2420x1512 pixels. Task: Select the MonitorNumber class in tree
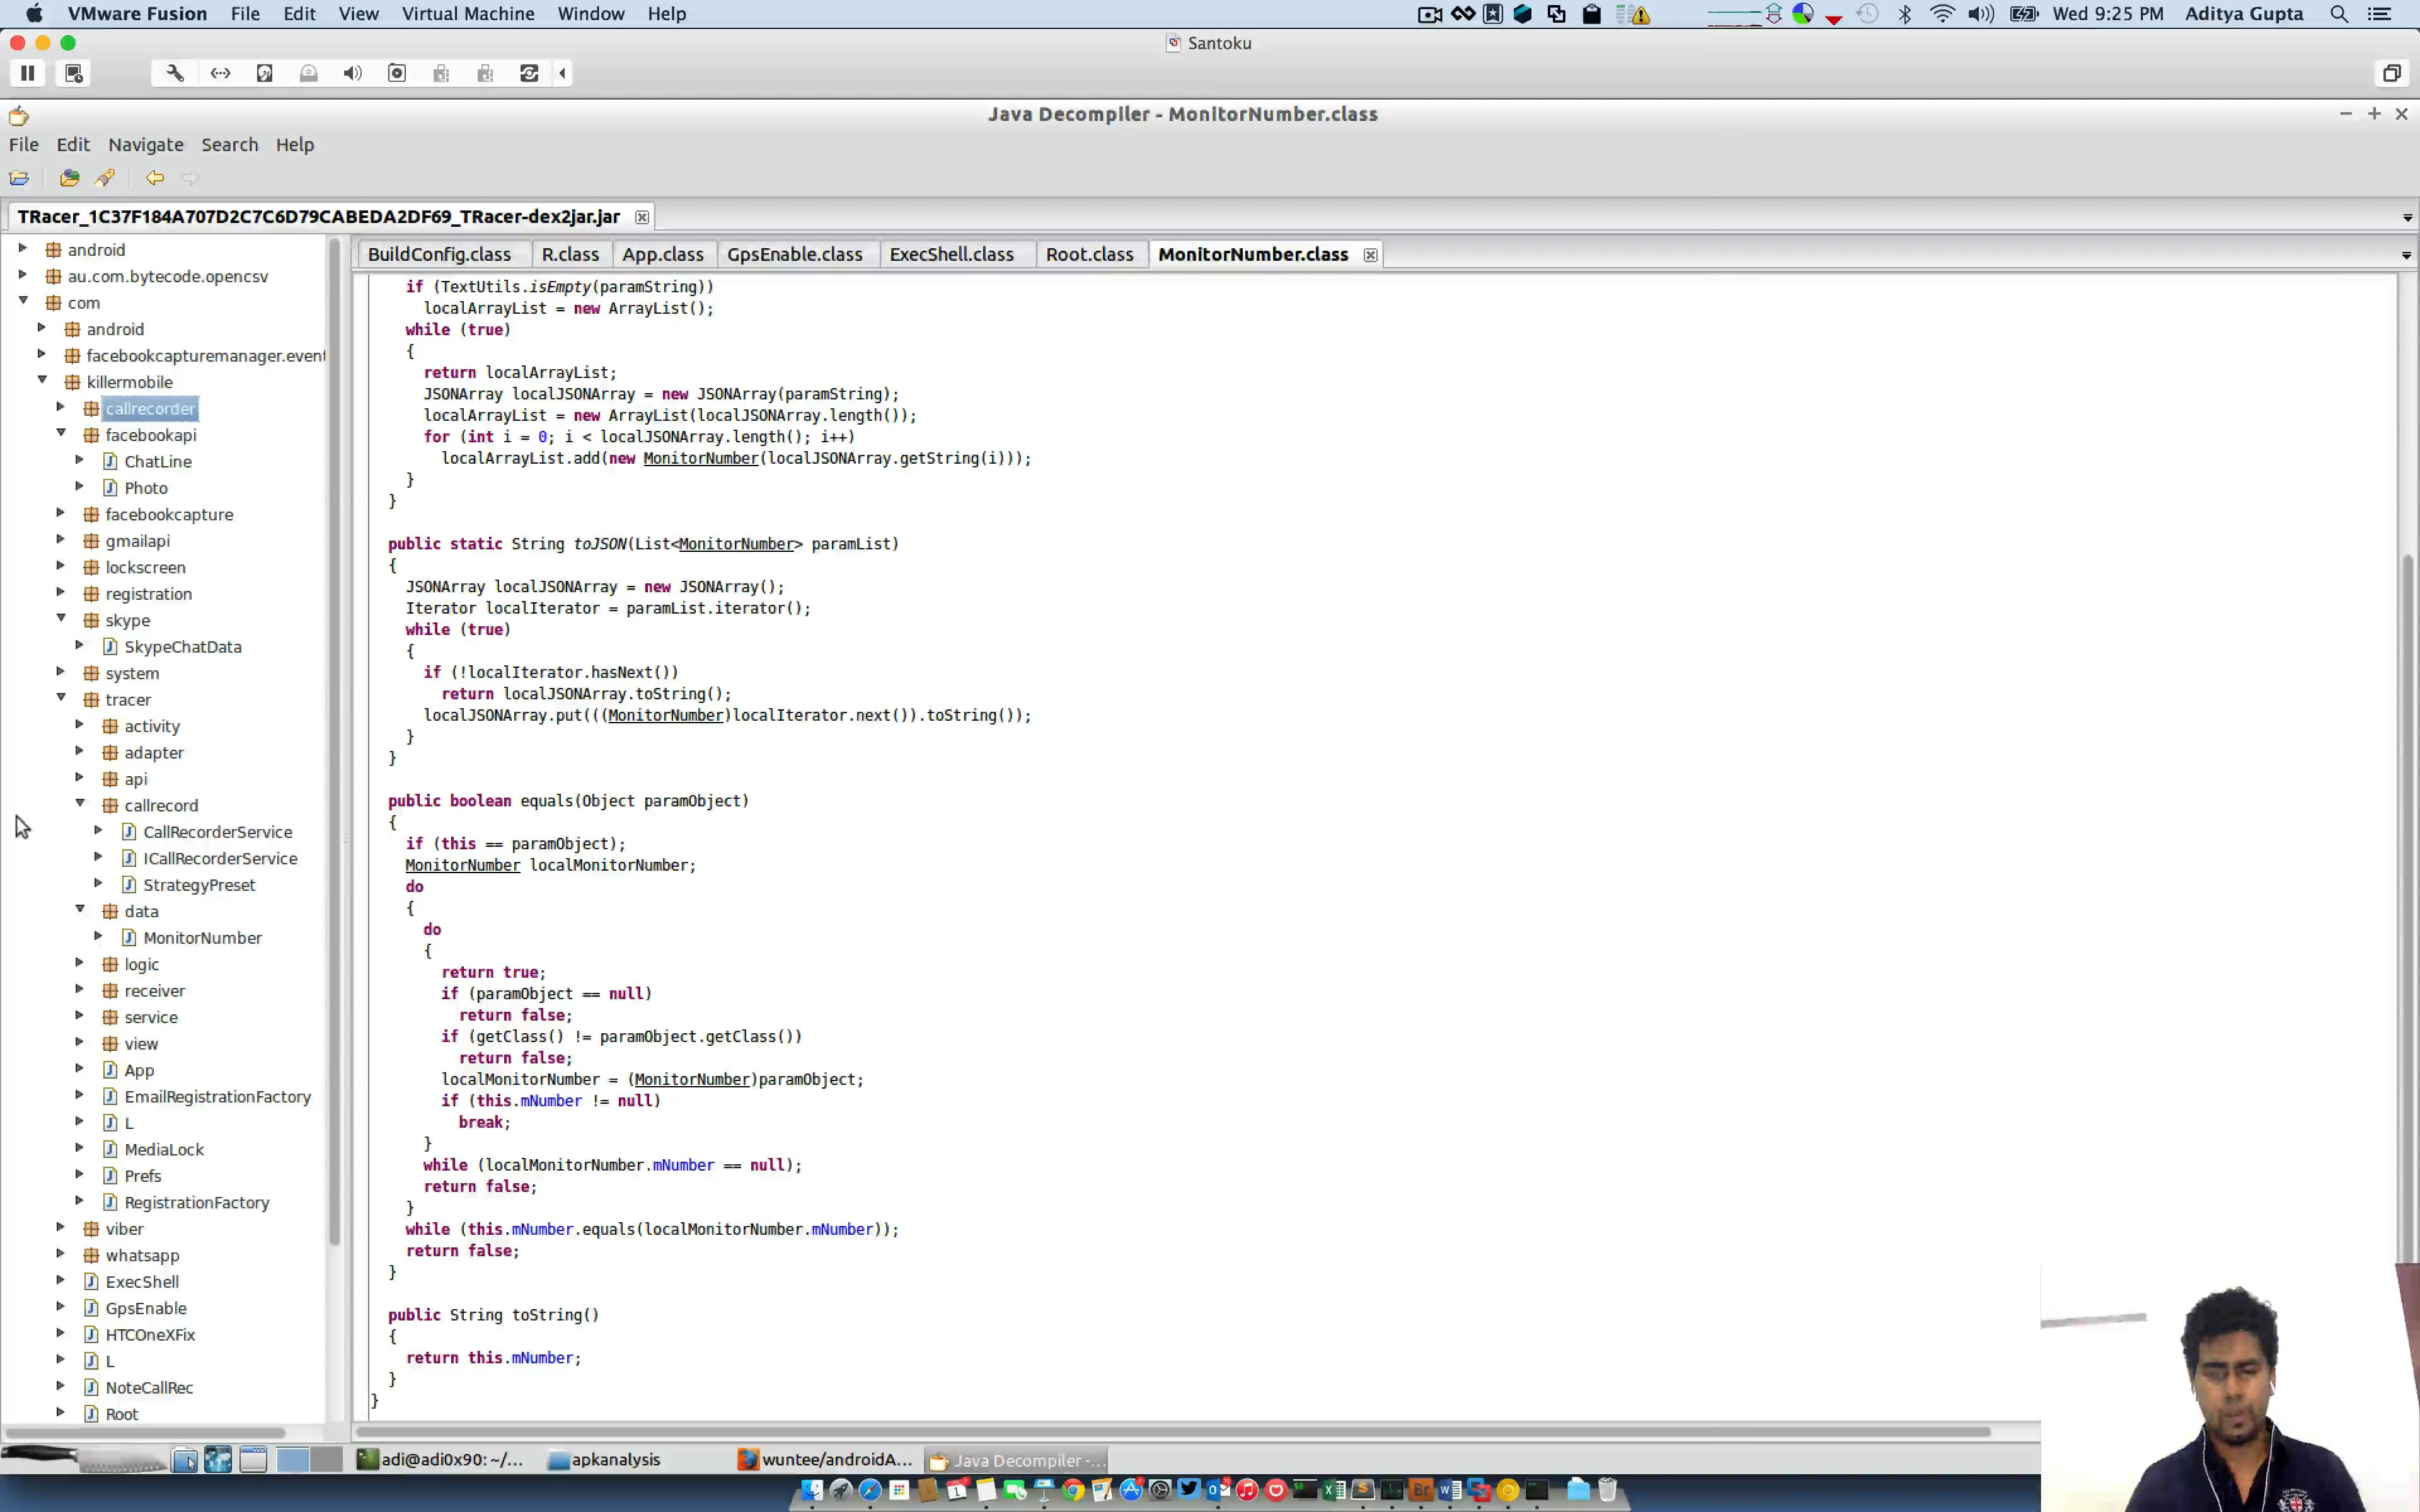202,938
